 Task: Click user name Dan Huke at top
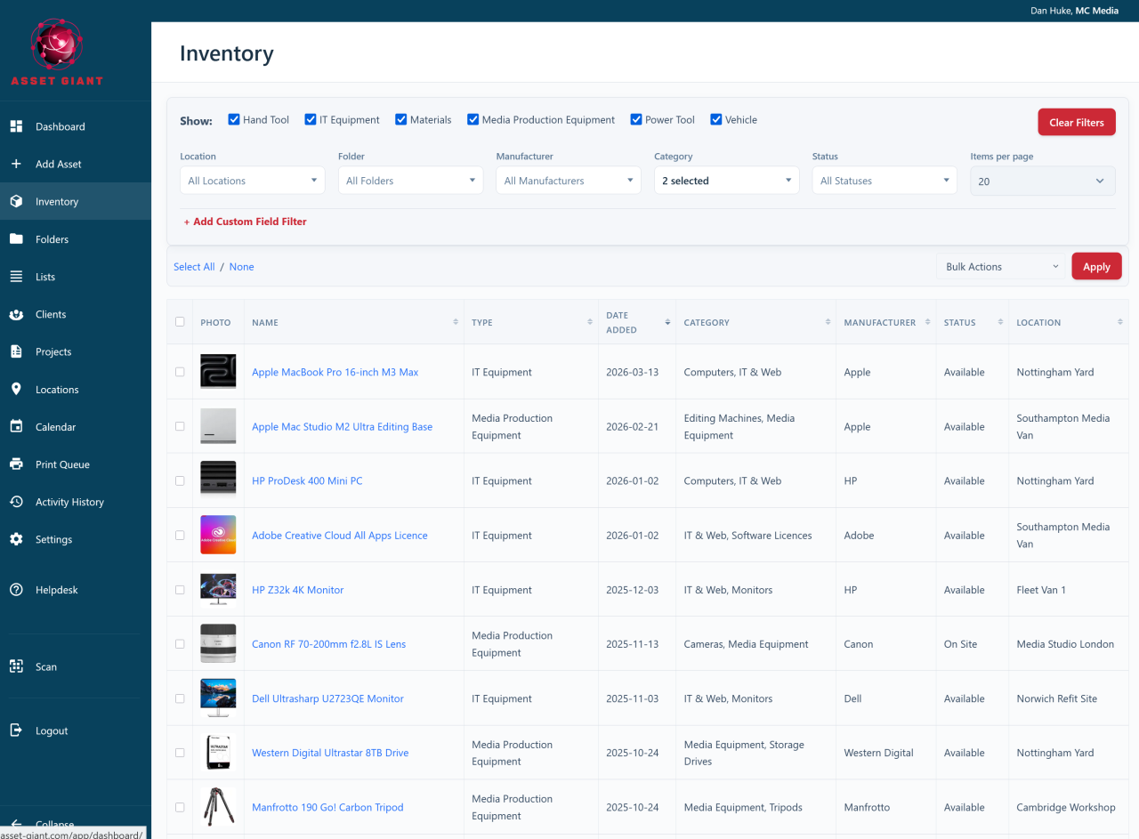1050,11
